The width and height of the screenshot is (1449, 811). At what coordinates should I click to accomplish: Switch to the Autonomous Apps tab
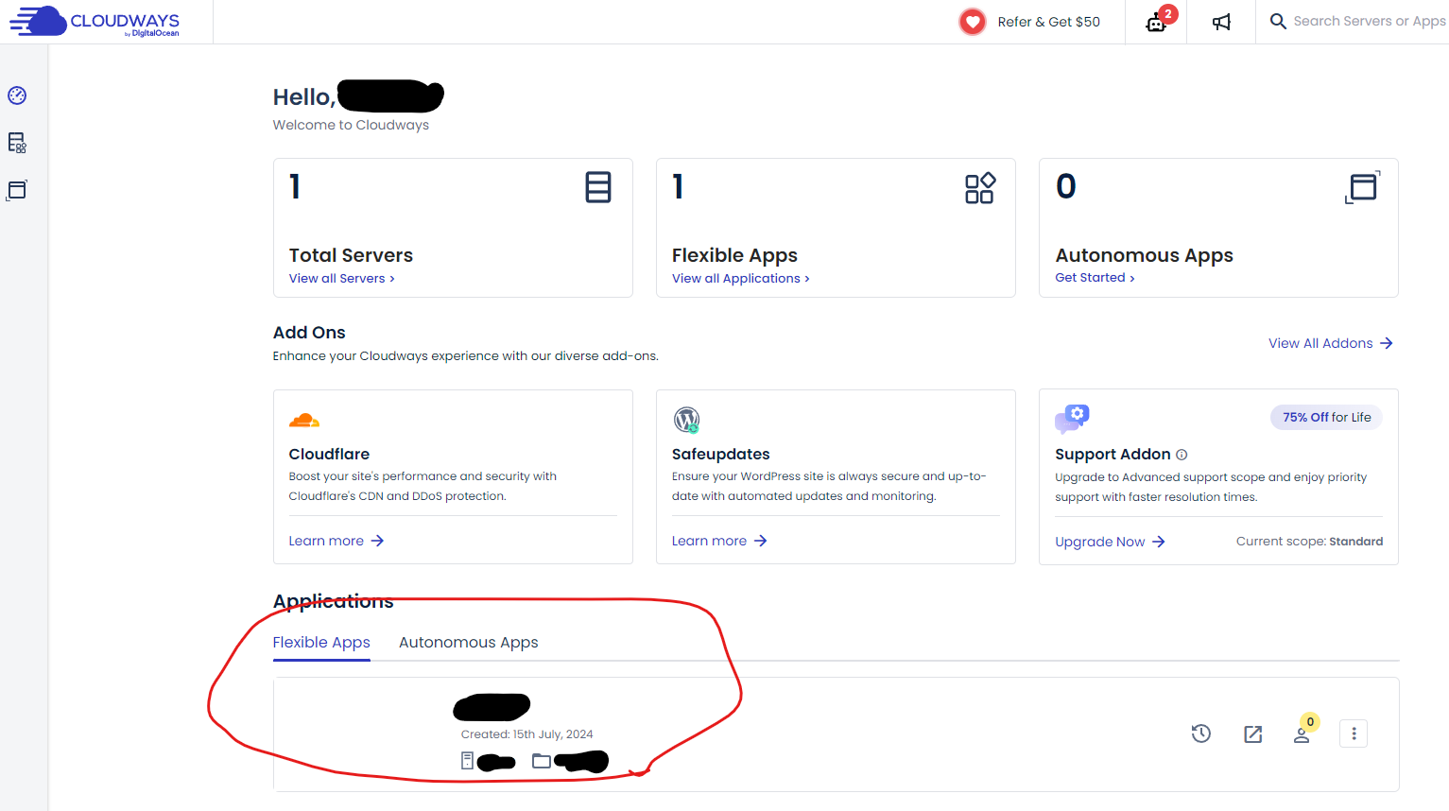(469, 643)
